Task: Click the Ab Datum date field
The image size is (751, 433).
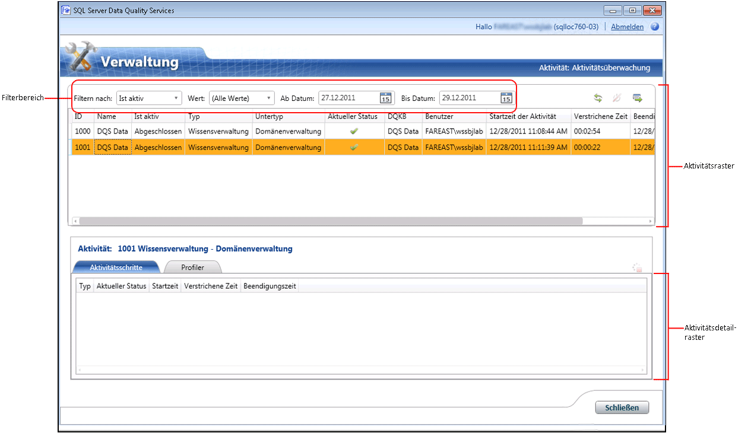Action: pyautogui.click(x=348, y=98)
